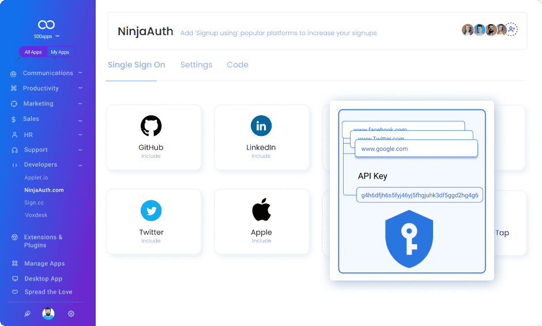The image size is (542, 326).
Task: Open the settings gear icon in sidebar
Action: tap(71, 313)
